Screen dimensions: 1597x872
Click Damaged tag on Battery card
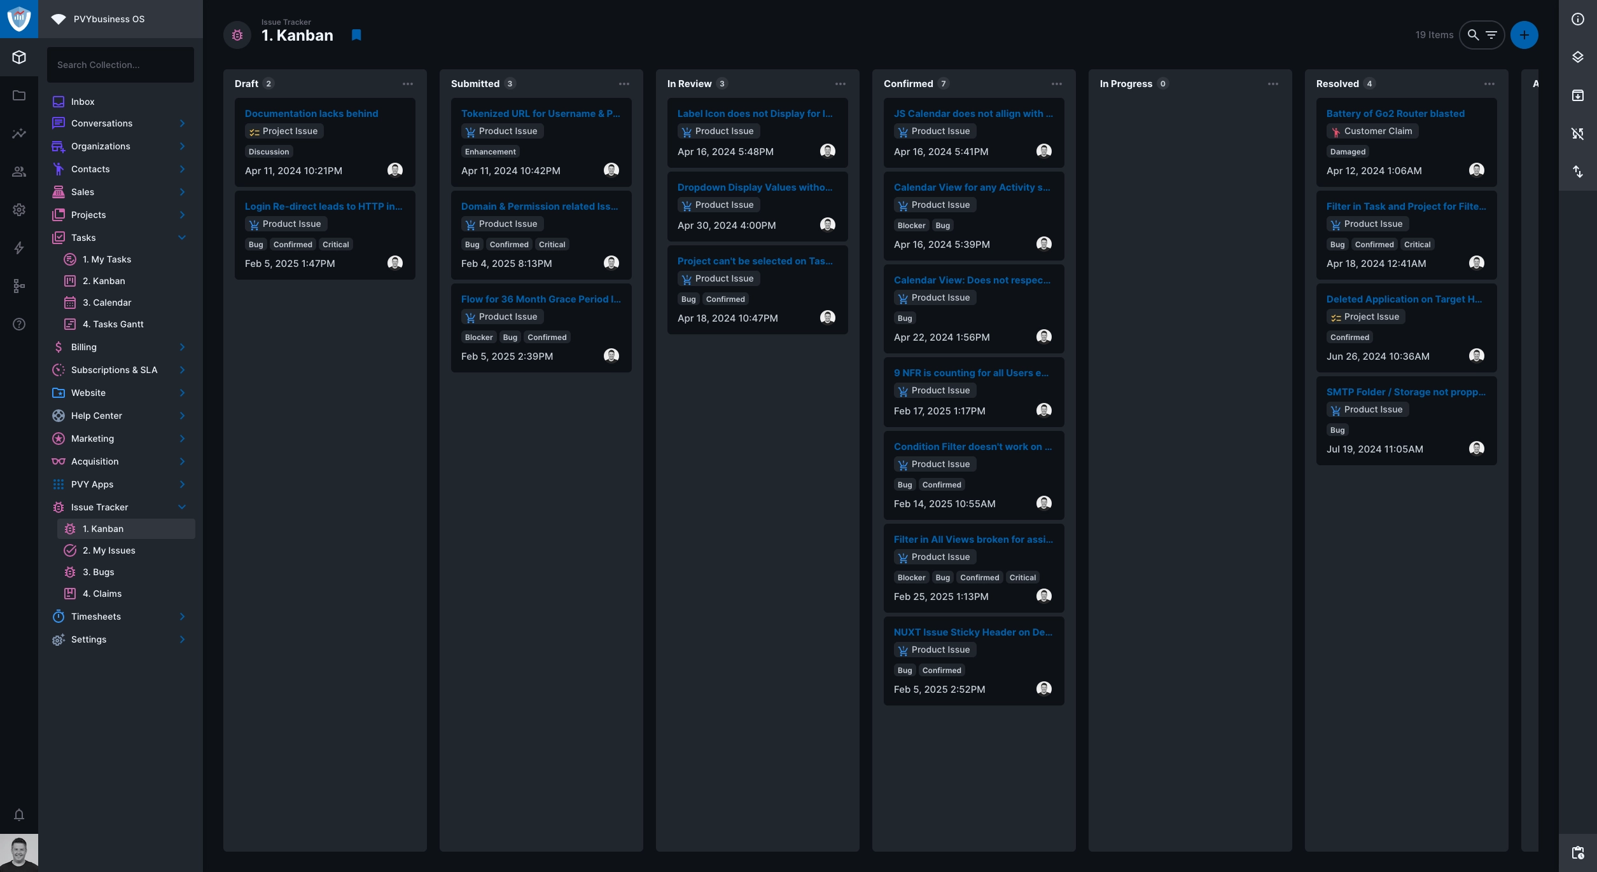[1348, 152]
